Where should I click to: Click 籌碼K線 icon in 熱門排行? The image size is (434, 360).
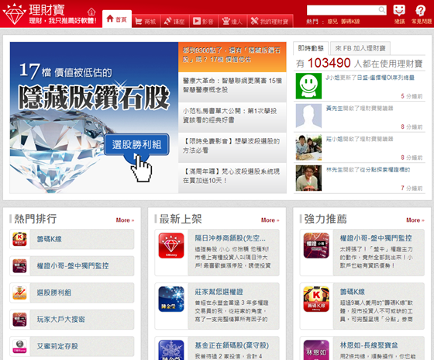click(19, 239)
